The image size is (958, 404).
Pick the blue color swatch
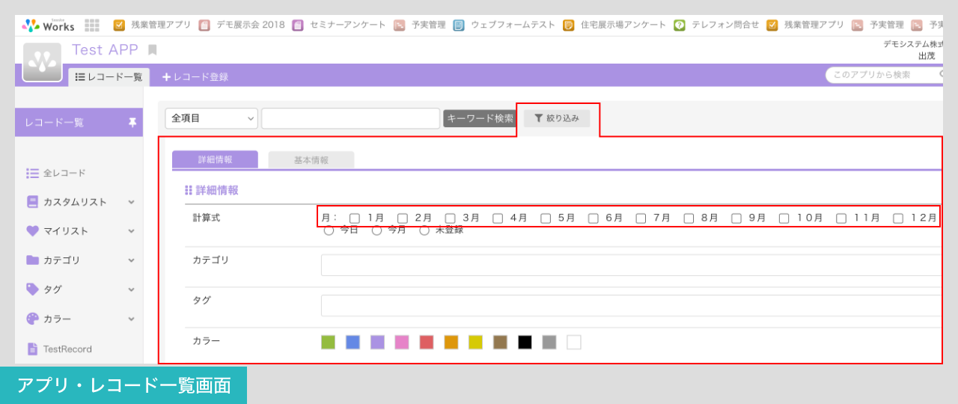pyautogui.click(x=353, y=342)
